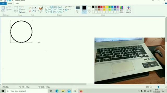Click the Undo arrow in title bar

[x=8, y=1]
